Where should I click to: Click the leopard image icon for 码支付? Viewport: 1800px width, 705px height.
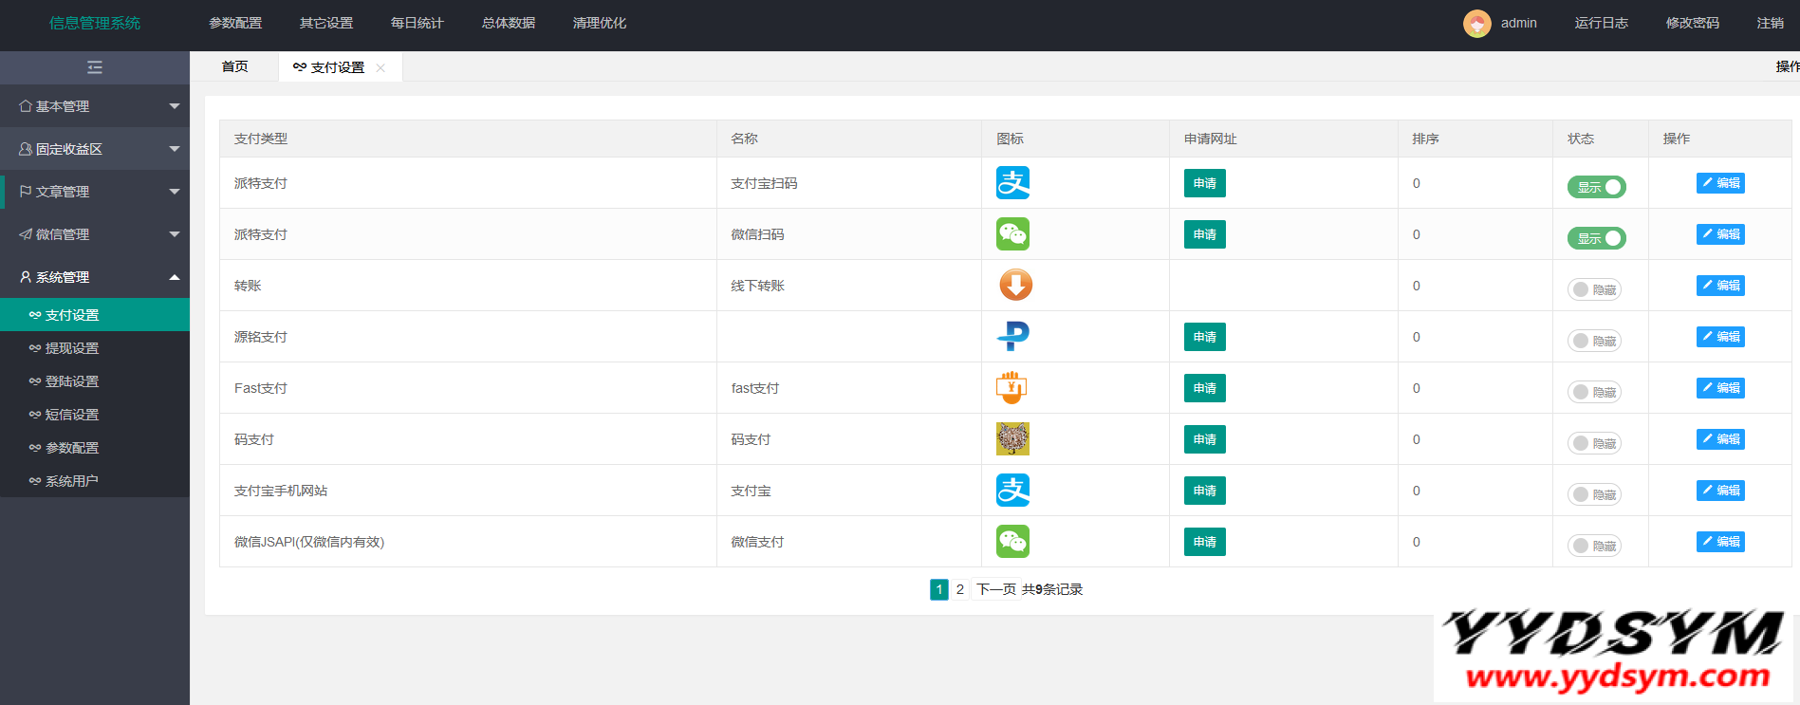click(x=1012, y=439)
